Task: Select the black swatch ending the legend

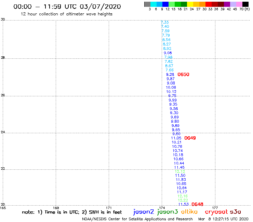Action: (245, 4)
